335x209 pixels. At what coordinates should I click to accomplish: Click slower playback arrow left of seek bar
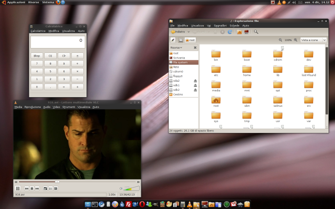coord(16,182)
